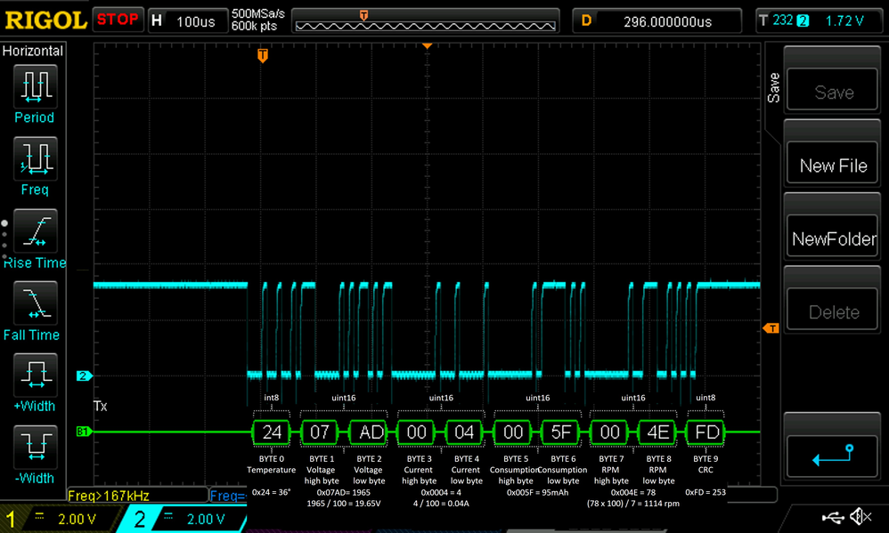Click decoded byte AD
The height and width of the screenshot is (533, 889).
pyautogui.click(x=368, y=432)
